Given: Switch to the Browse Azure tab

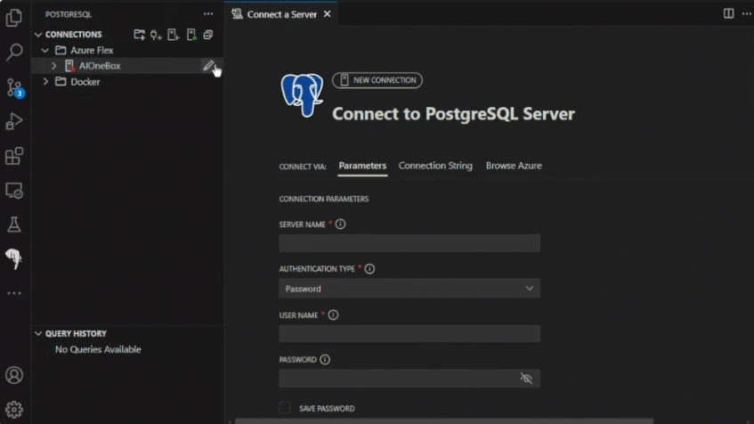Looking at the screenshot, I should (x=514, y=166).
